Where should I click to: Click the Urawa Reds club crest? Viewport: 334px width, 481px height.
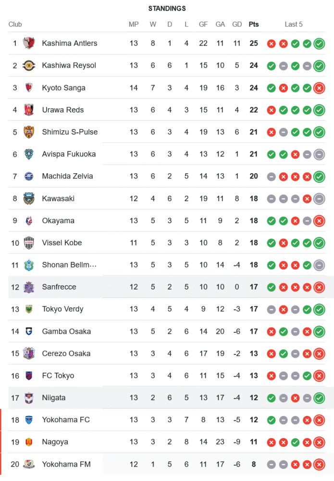29,110
